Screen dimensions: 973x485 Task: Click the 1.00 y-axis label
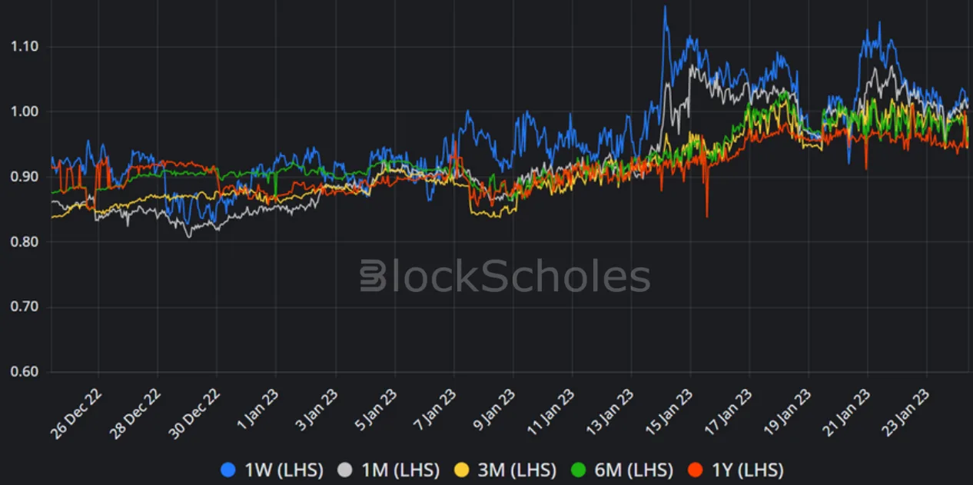click(x=25, y=112)
